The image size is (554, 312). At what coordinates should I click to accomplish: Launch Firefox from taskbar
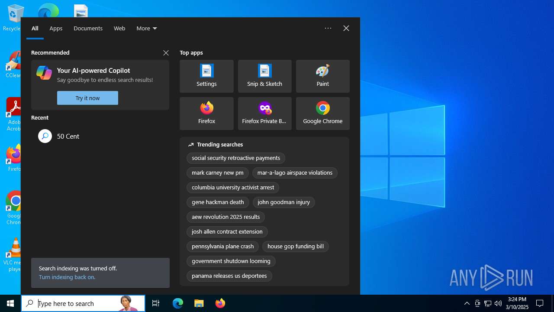tap(220, 303)
